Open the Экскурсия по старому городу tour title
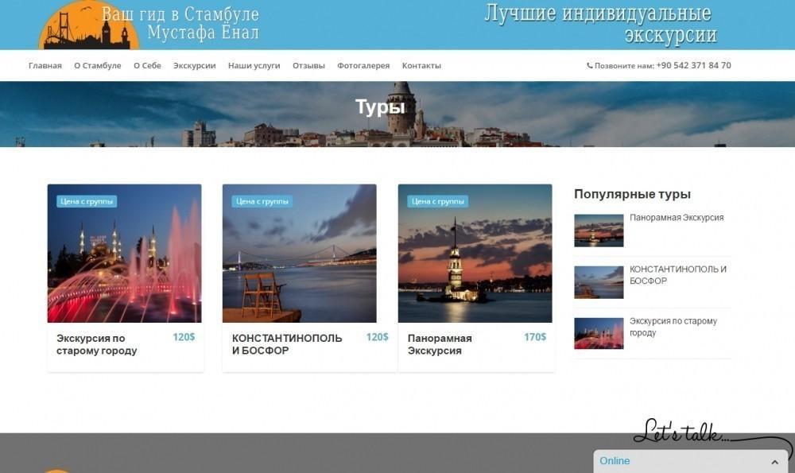795x473 pixels. pos(96,344)
